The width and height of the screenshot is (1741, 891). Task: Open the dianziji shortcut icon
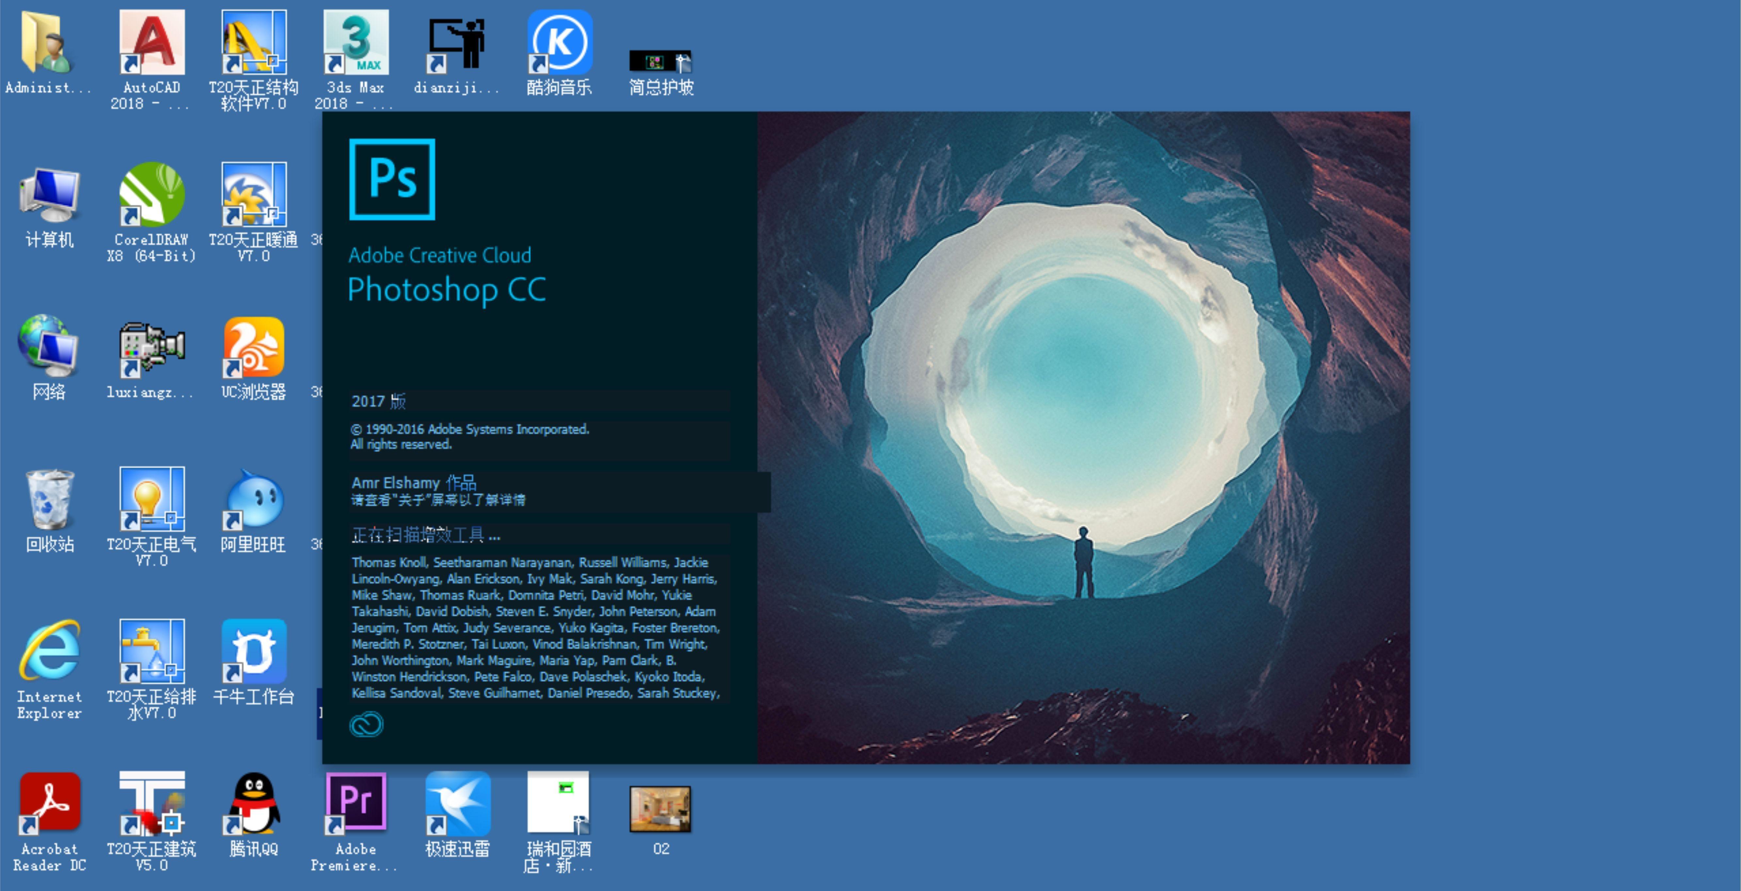tap(457, 44)
